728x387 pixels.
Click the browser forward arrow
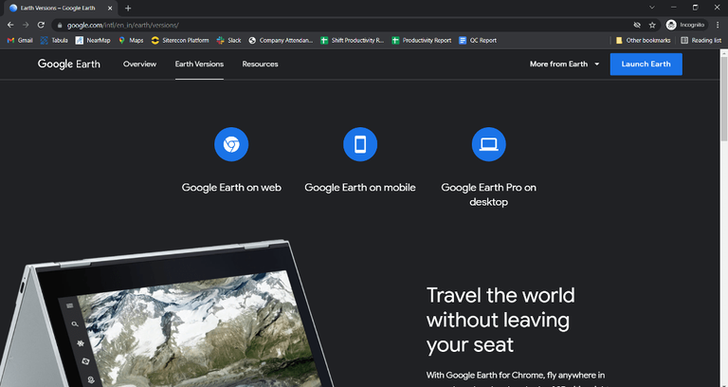pyautogui.click(x=26, y=25)
